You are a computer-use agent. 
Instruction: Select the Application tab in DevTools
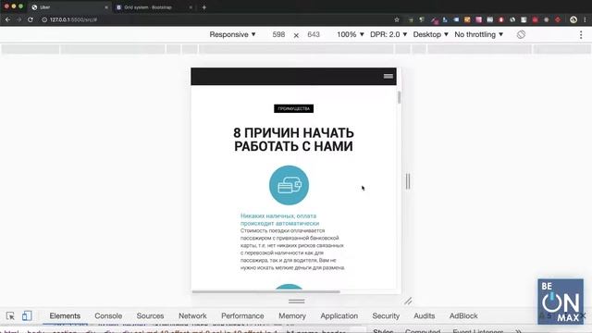click(x=339, y=316)
